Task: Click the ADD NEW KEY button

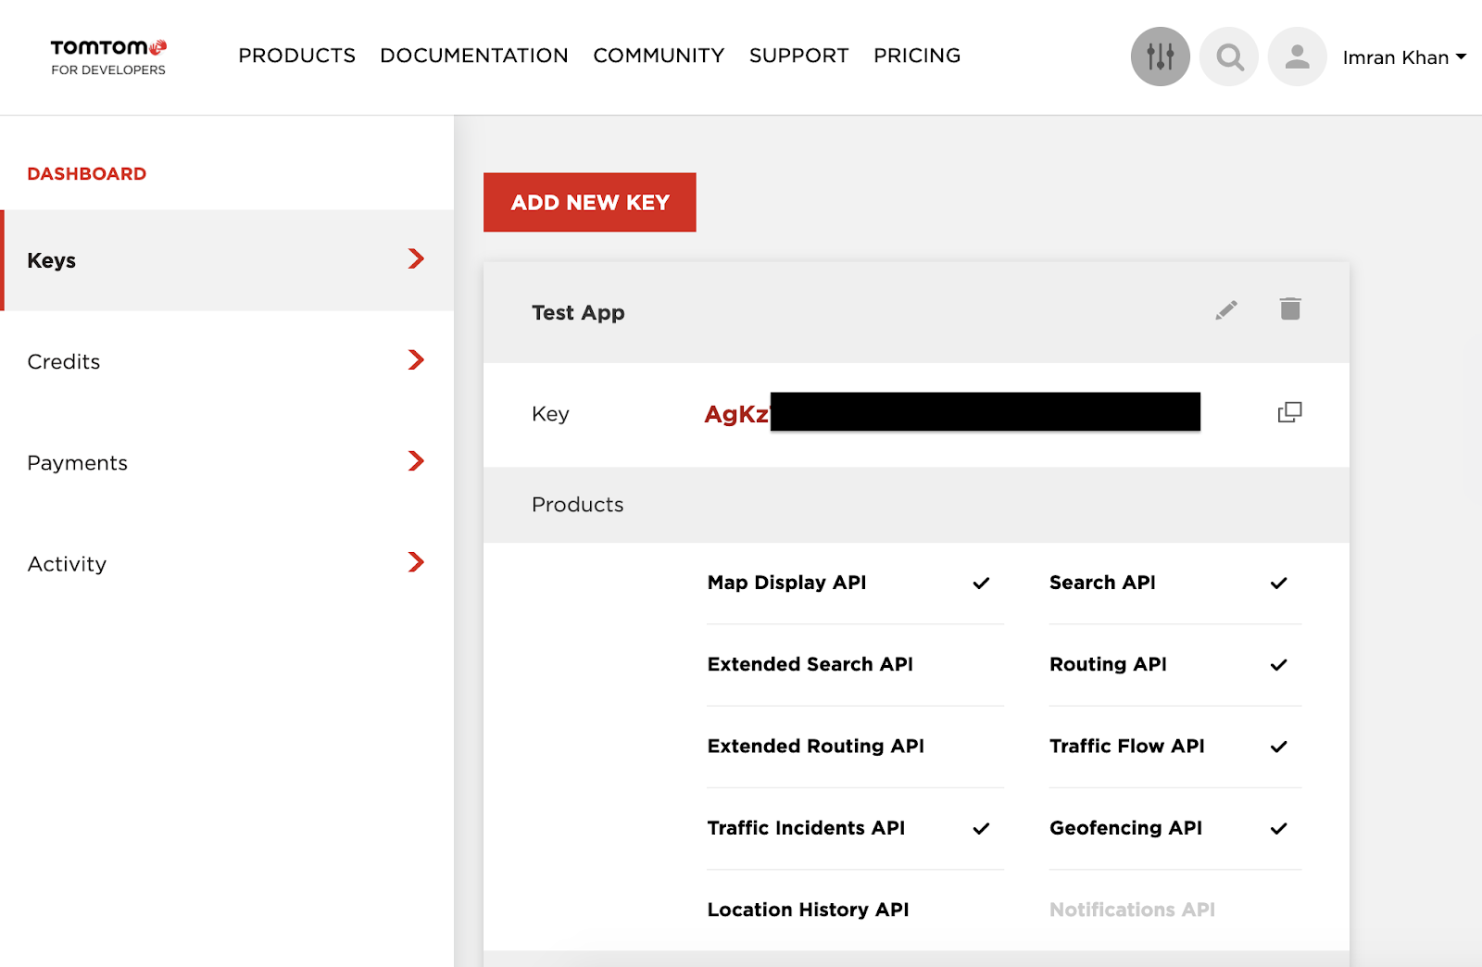Action: click(x=589, y=202)
